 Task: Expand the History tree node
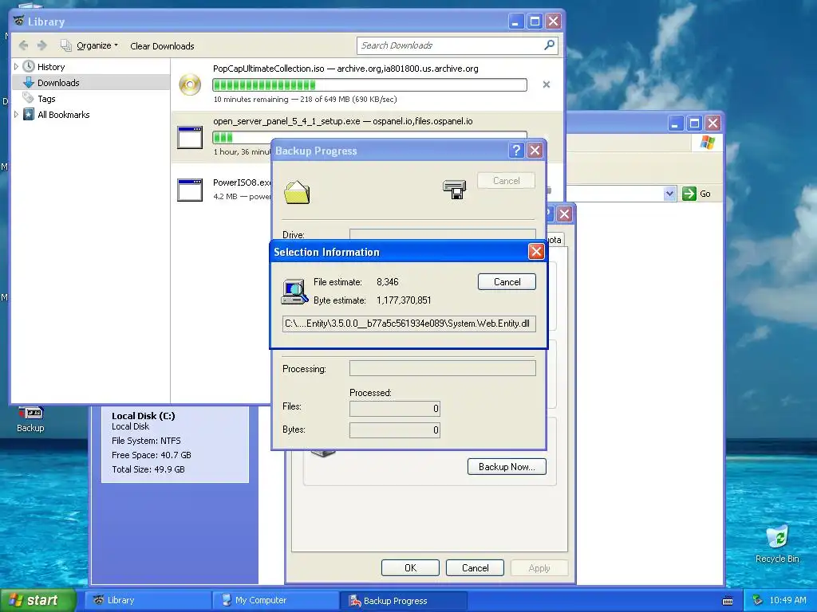pos(16,67)
